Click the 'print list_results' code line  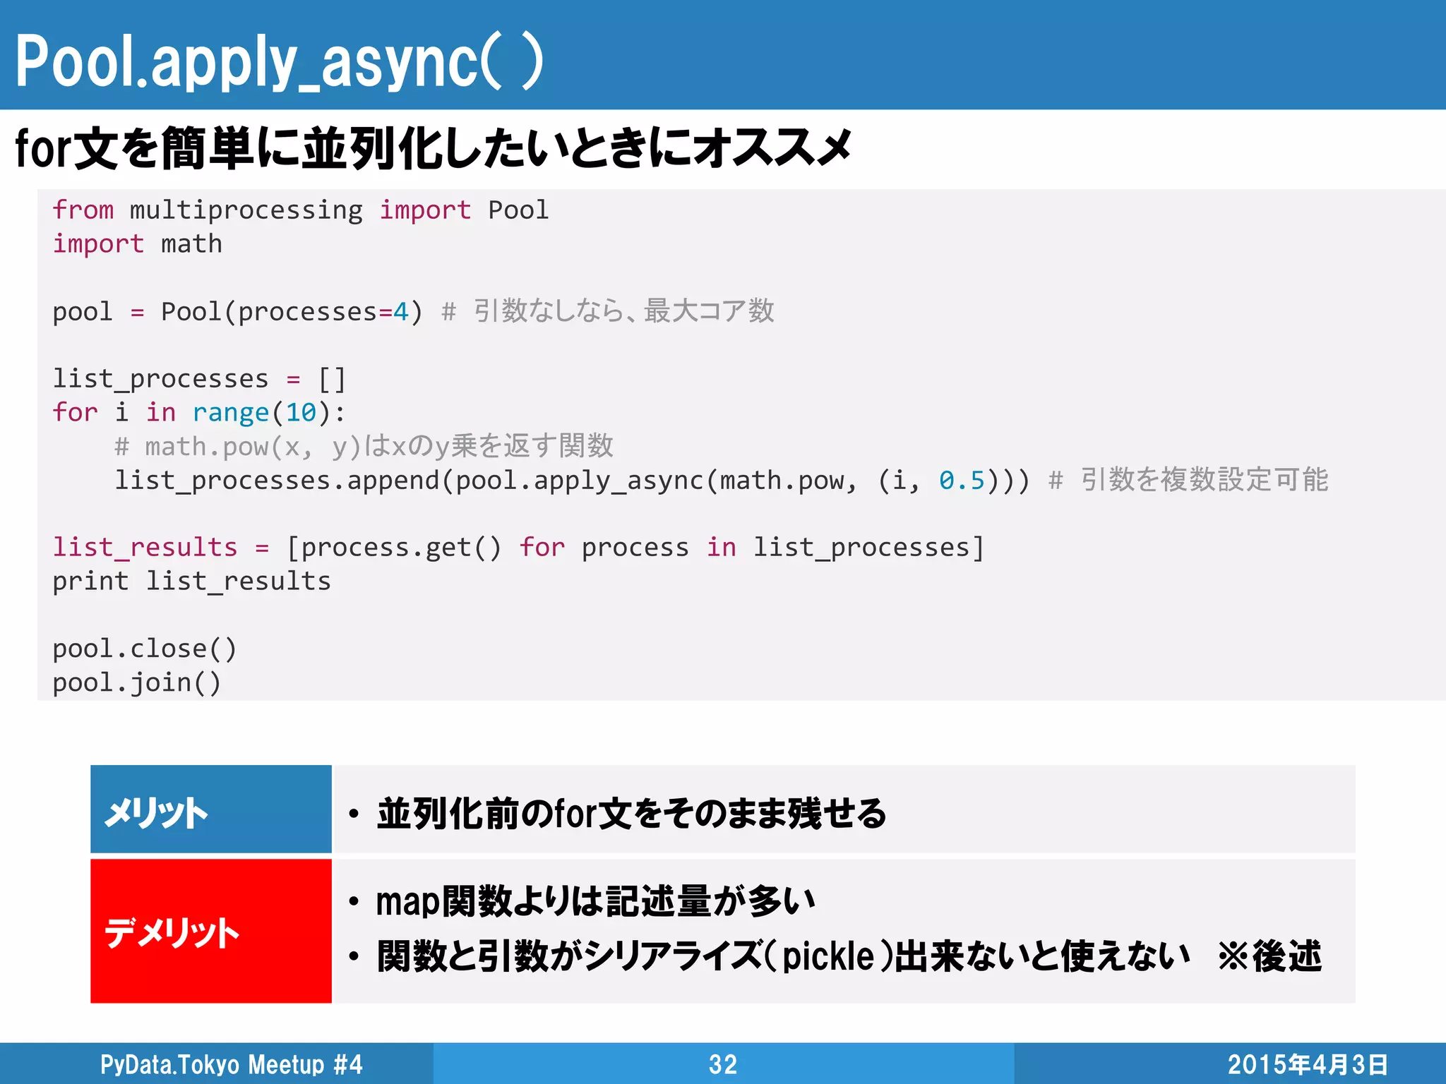(x=191, y=582)
